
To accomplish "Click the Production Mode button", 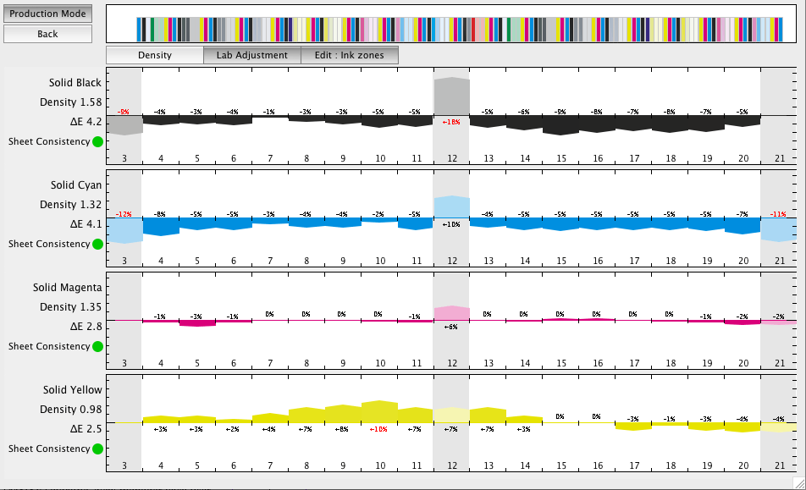I will (x=47, y=14).
